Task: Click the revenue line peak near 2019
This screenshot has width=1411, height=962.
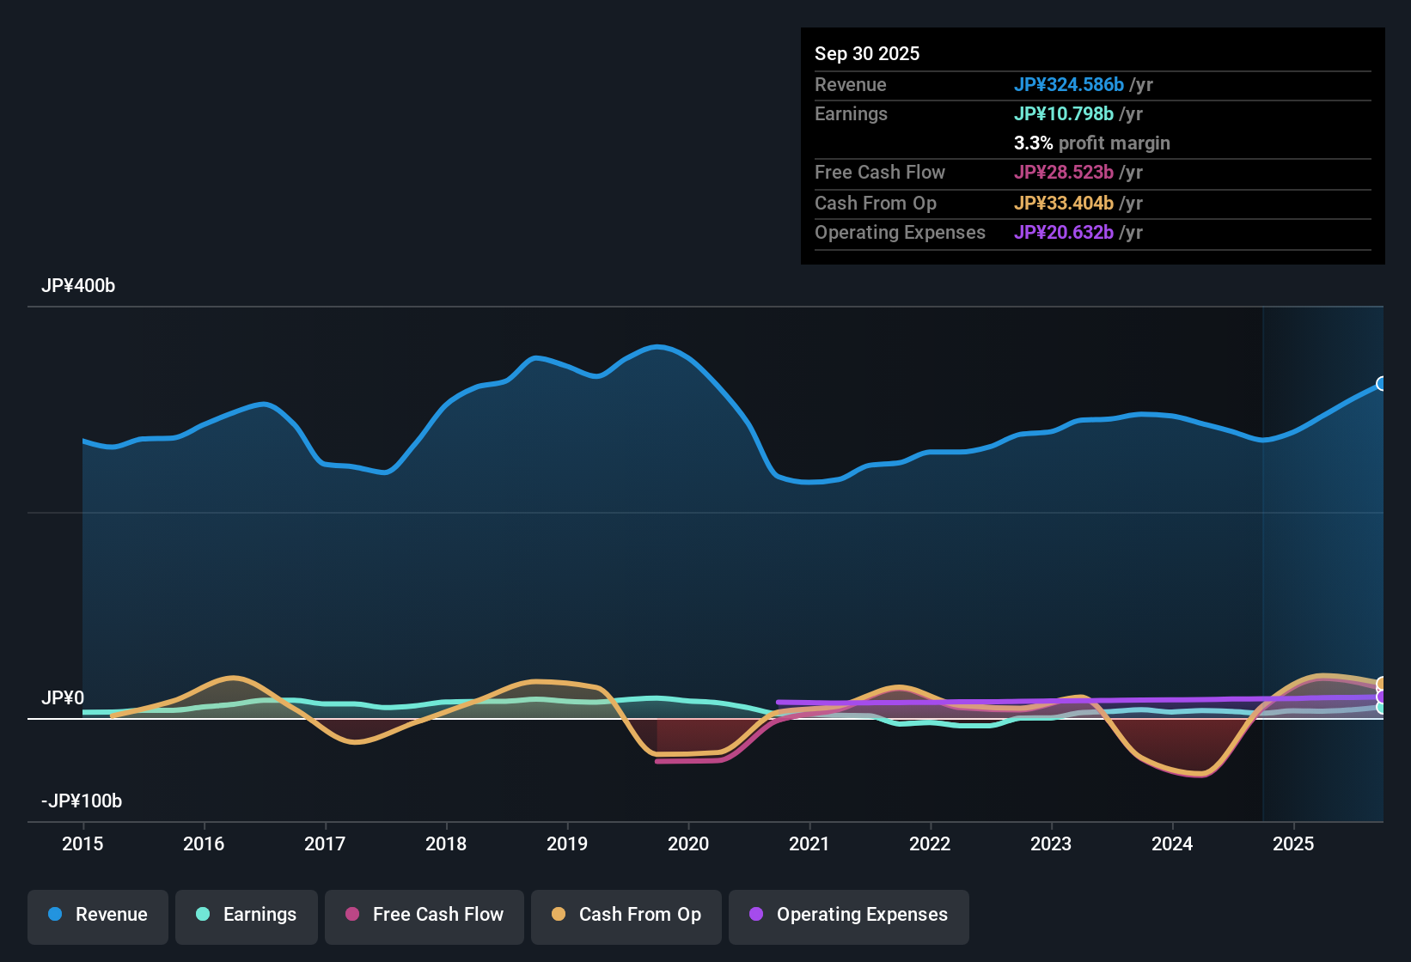Action: (x=538, y=356)
